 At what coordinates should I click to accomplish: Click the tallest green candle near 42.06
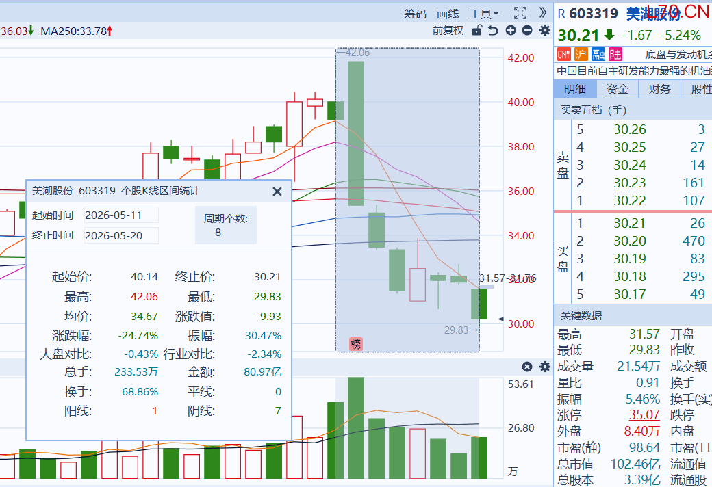tap(356, 133)
